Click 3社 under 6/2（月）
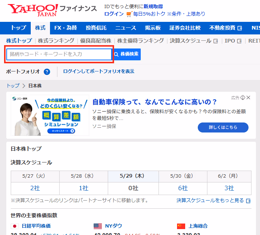The image size is (260, 235). pos(229,188)
